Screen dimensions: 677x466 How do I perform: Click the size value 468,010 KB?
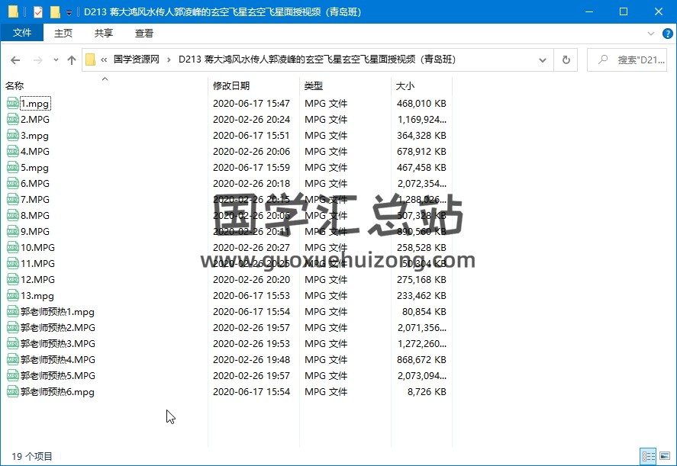421,103
